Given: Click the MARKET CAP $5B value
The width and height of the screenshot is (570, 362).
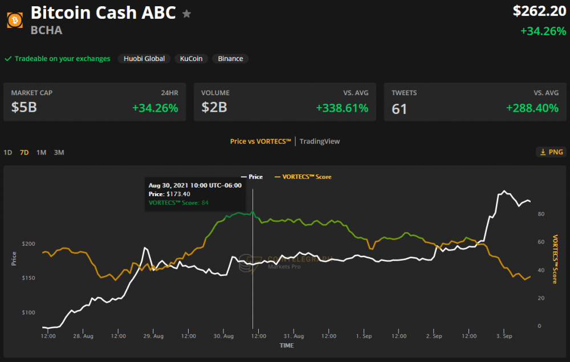Looking at the screenshot, I should 24,107.
